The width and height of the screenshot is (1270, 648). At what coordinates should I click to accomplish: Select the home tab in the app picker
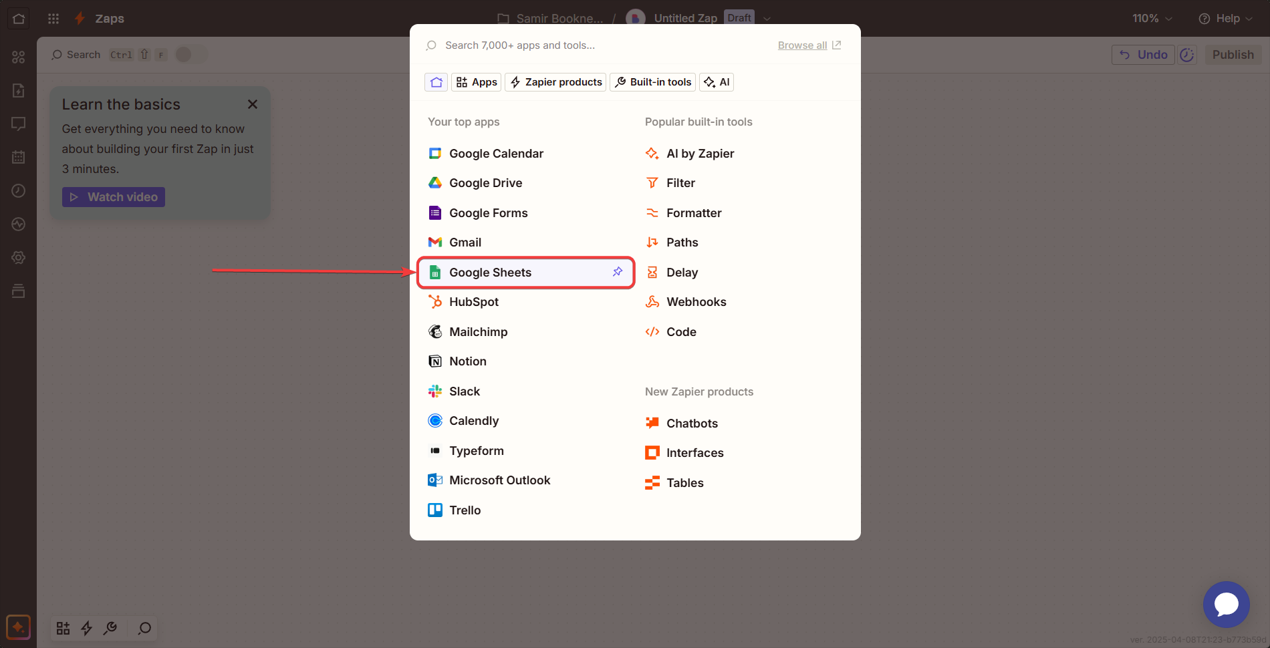point(436,82)
